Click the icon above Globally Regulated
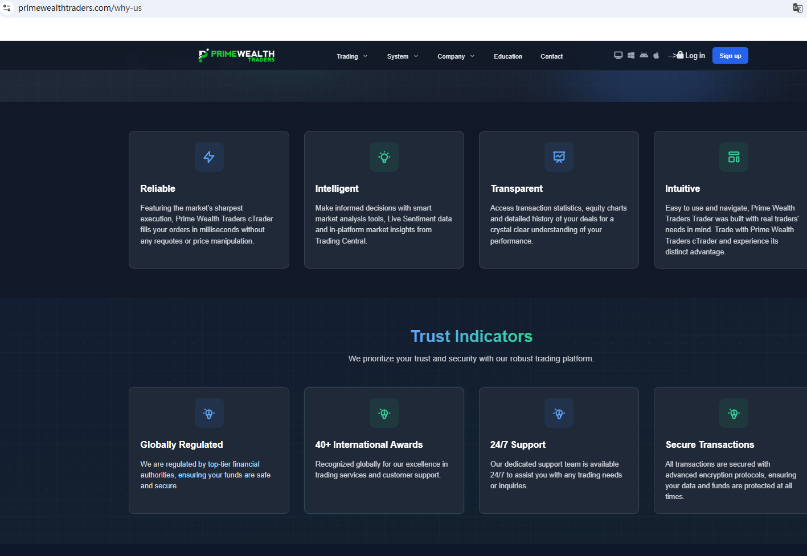Image resolution: width=807 pixels, height=556 pixels. coord(209,414)
